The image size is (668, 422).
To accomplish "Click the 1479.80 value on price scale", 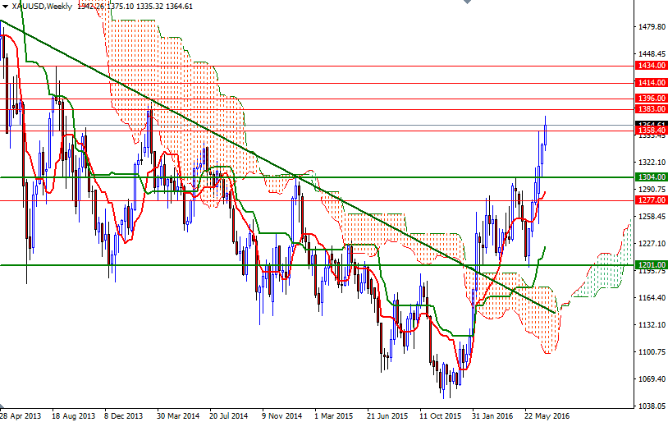I will tap(652, 27).
